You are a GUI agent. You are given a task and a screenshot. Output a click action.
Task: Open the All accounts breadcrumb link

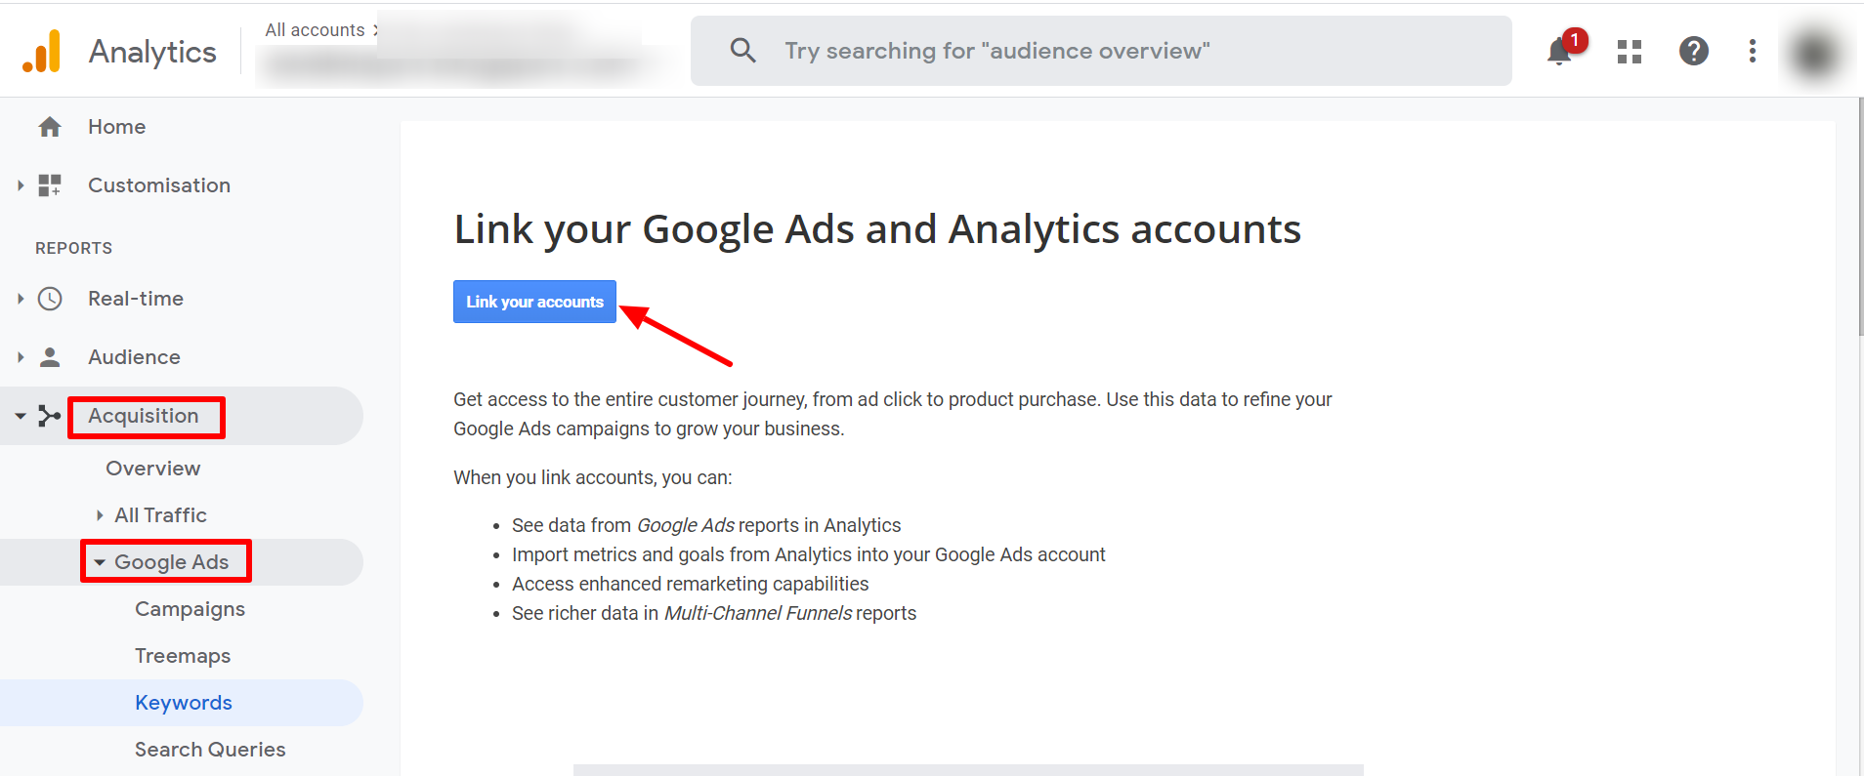[x=315, y=30]
